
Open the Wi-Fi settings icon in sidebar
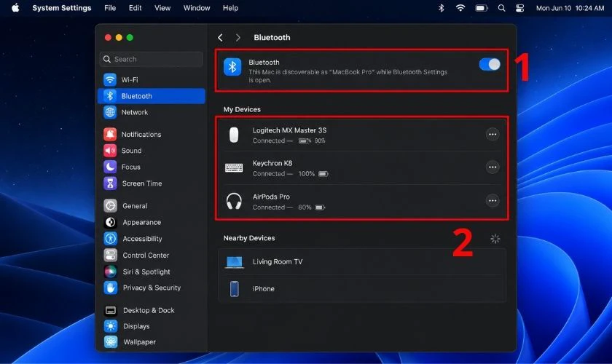click(x=110, y=79)
